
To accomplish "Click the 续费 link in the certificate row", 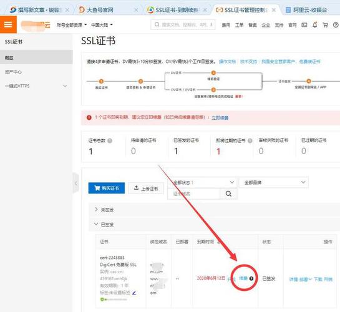I will pos(243,278).
